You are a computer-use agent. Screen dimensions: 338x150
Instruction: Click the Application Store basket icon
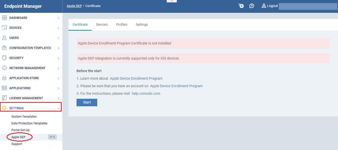[4, 78]
